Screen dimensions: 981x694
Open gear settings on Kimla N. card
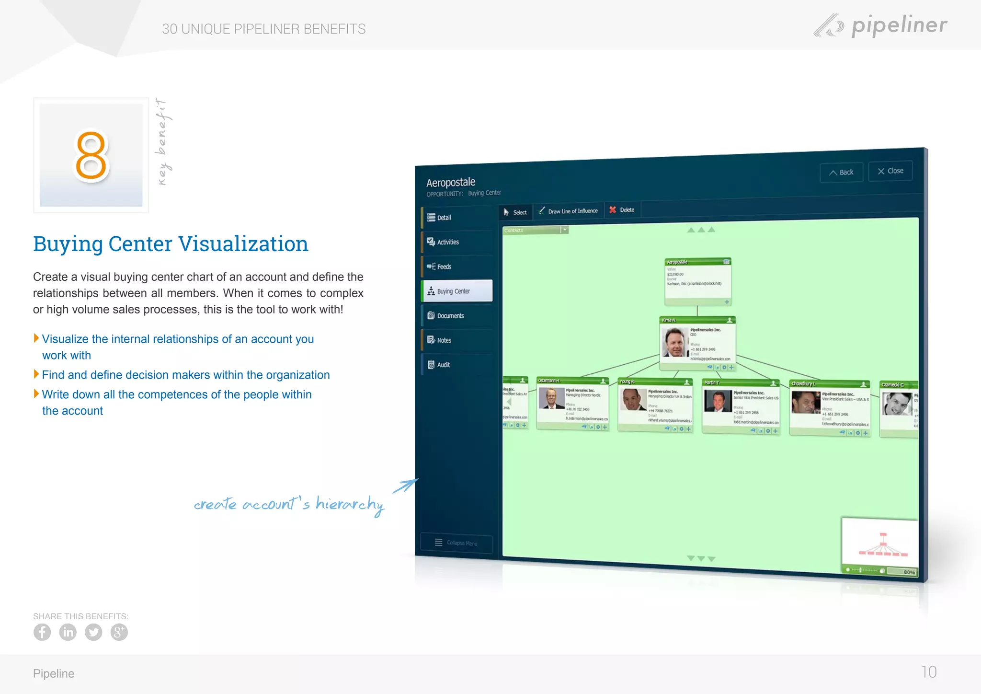coord(724,367)
